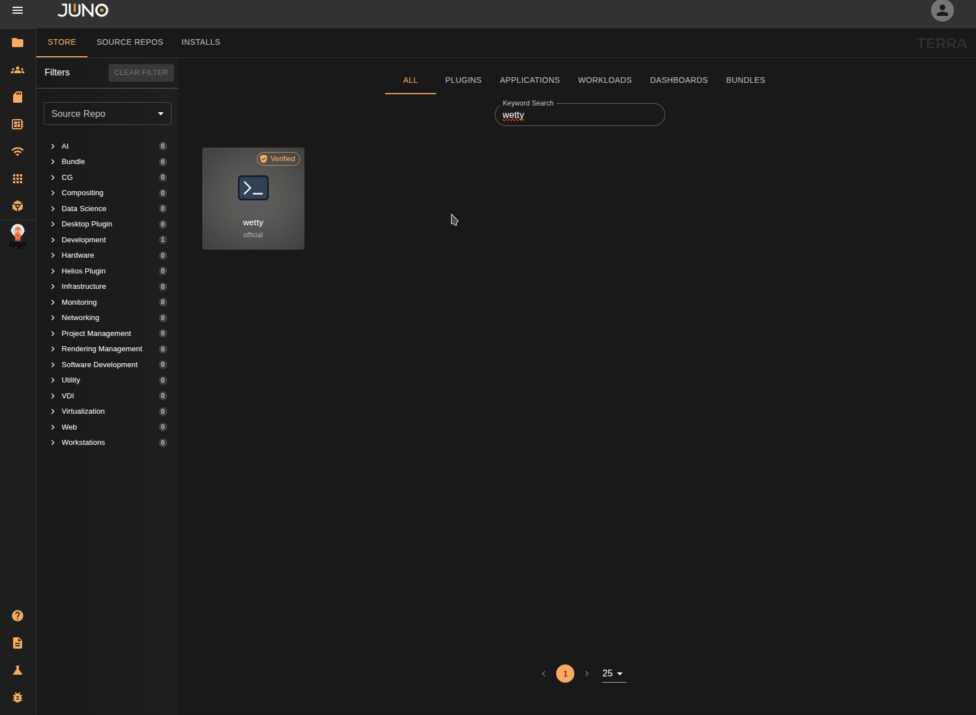The height and width of the screenshot is (715, 976).
Task: Change results per page from 25
Action: [612, 674]
